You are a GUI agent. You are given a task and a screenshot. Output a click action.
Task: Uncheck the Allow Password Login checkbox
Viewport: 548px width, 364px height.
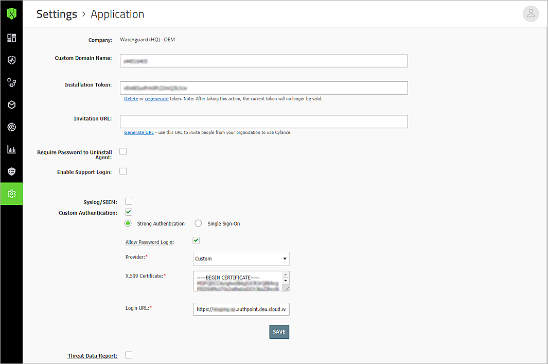tap(196, 240)
